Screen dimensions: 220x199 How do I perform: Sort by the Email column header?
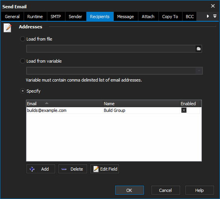tap(65, 104)
